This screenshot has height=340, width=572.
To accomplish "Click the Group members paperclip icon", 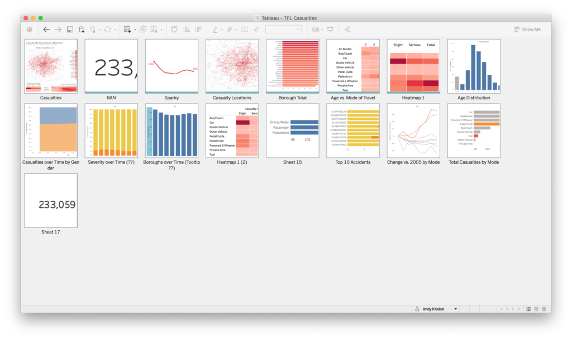I will [230, 30].
